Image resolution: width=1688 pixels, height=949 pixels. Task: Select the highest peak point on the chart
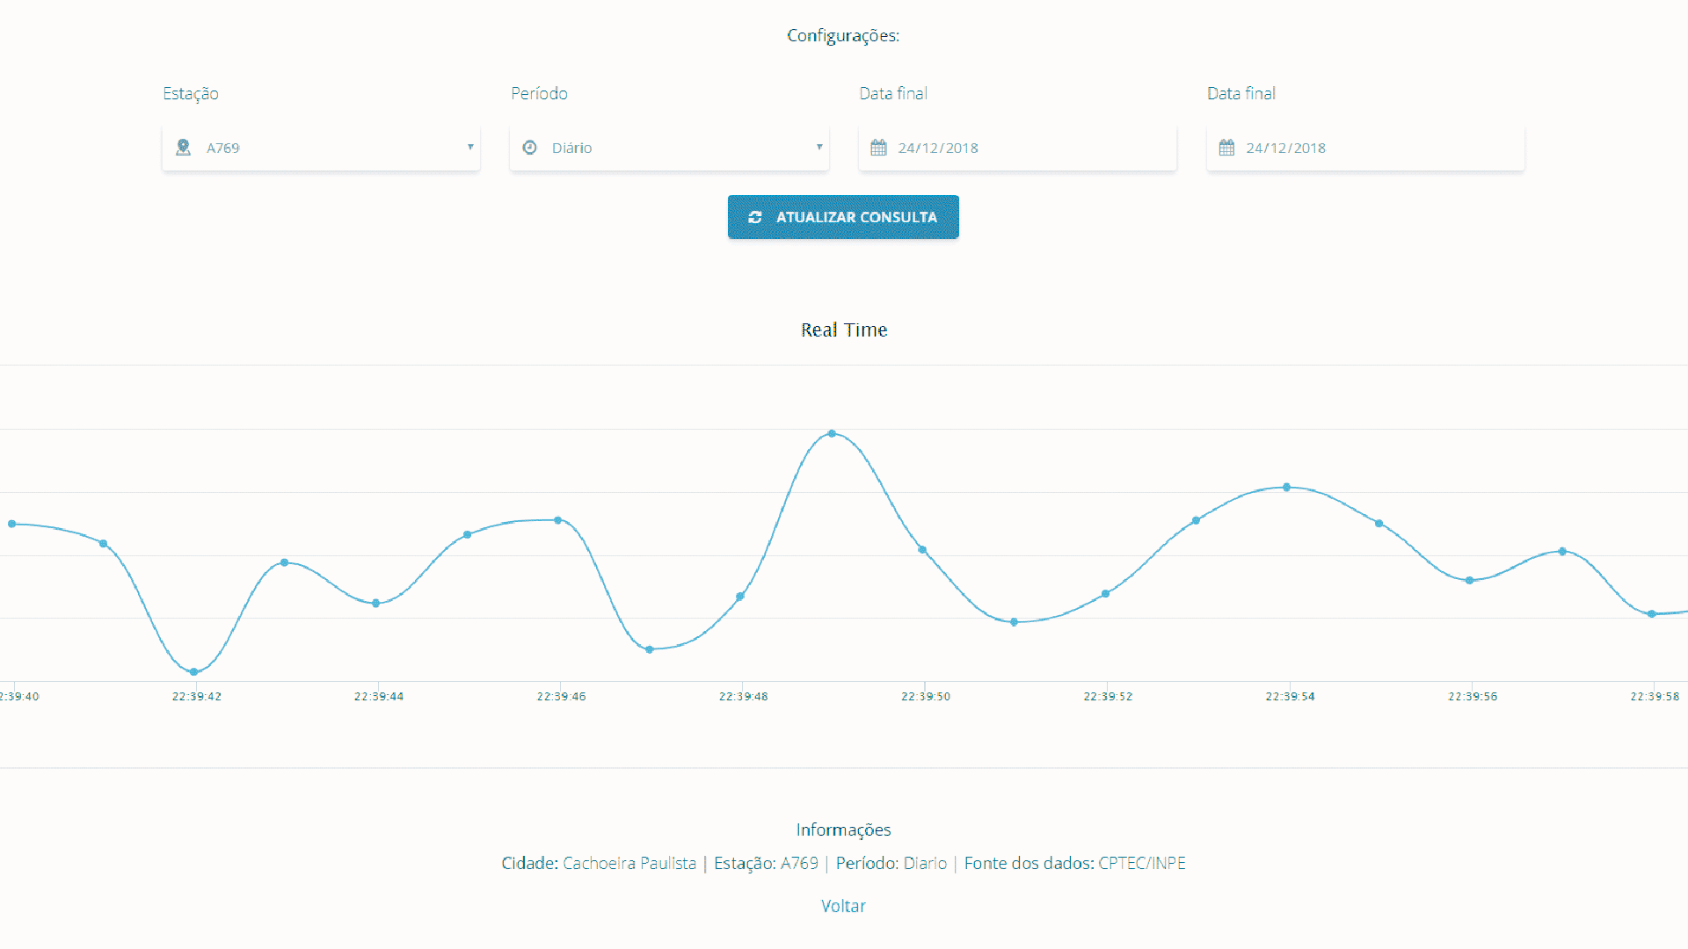pos(832,433)
